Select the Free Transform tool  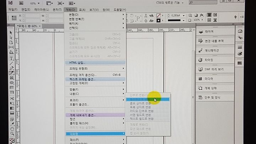coord(12,103)
